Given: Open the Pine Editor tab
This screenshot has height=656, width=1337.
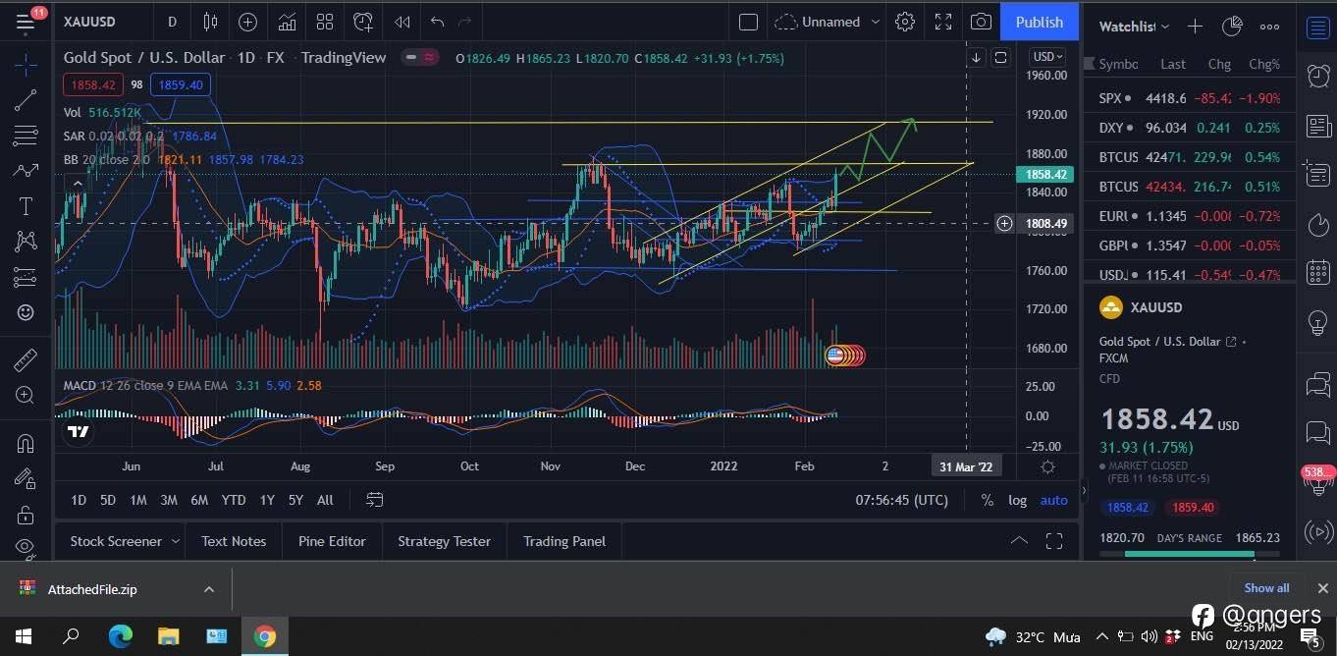Looking at the screenshot, I should [332, 541].
